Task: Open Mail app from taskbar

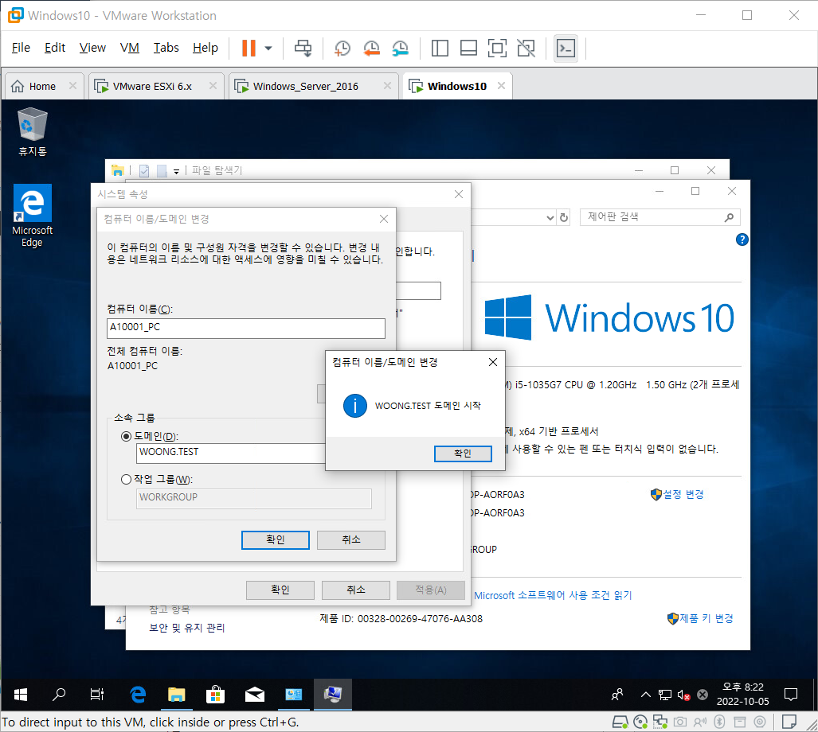Action: click(255, 694)
